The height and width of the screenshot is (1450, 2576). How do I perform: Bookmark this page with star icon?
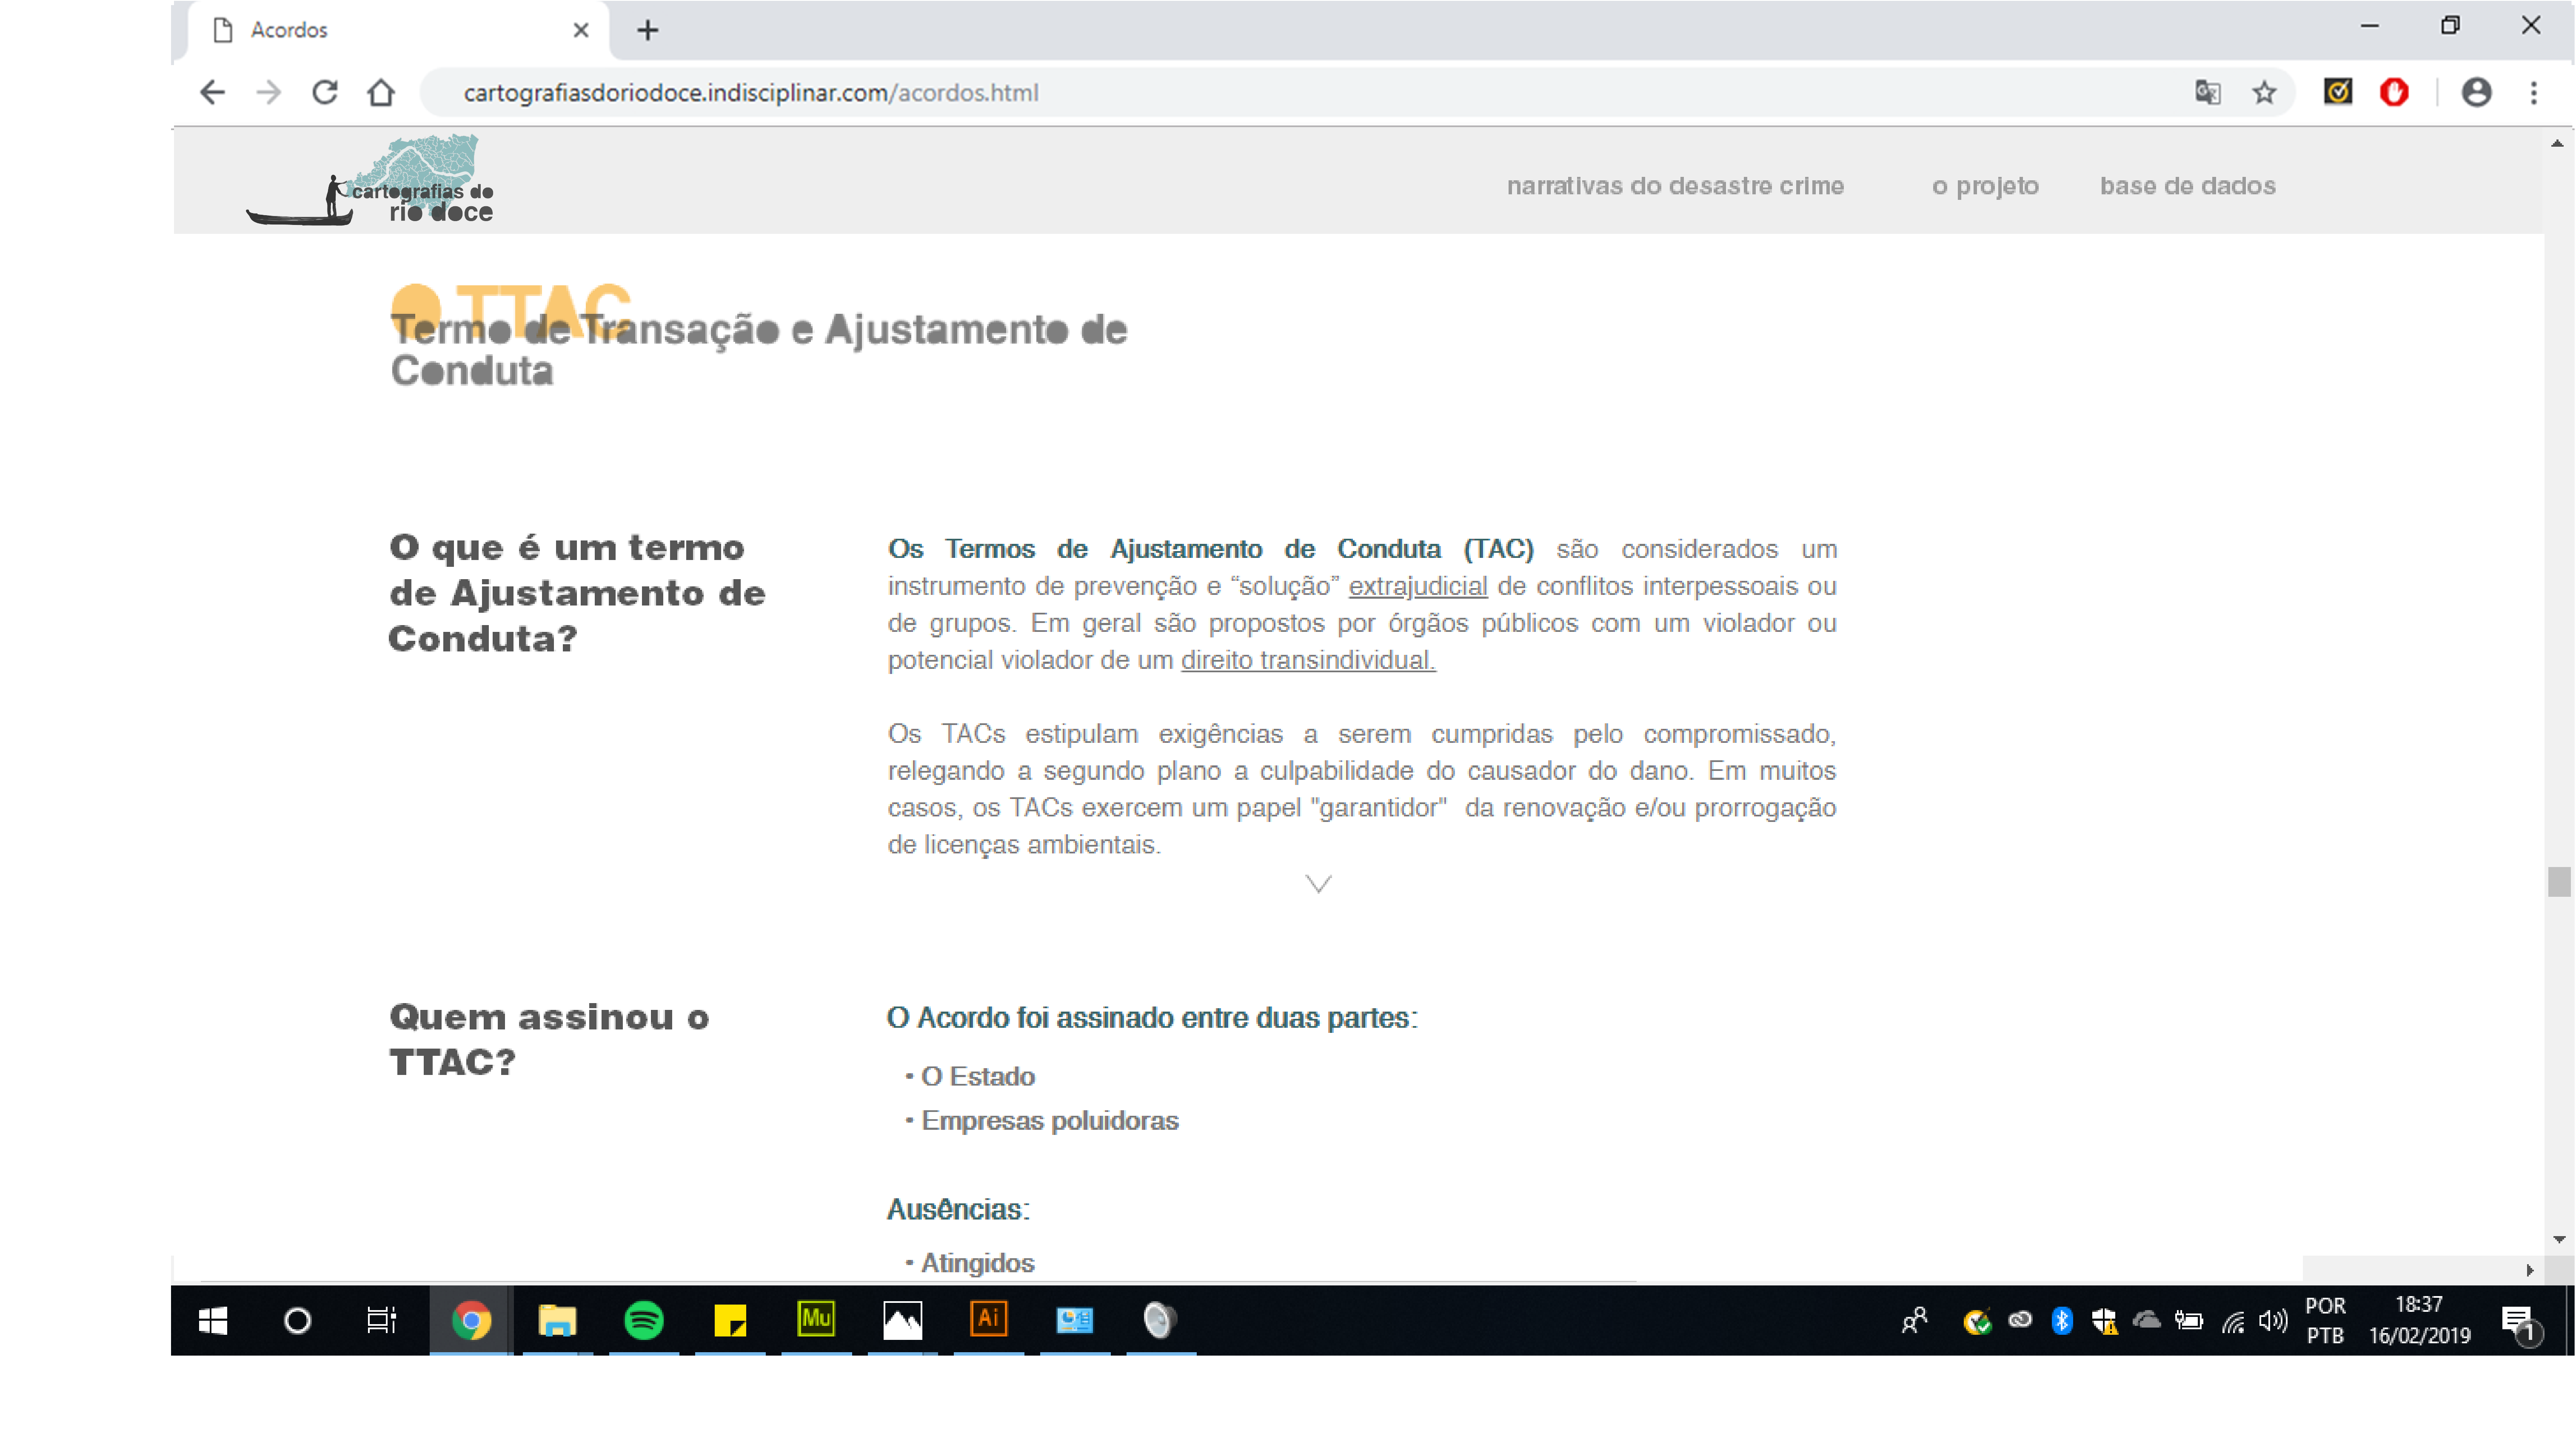[2264, 93]
